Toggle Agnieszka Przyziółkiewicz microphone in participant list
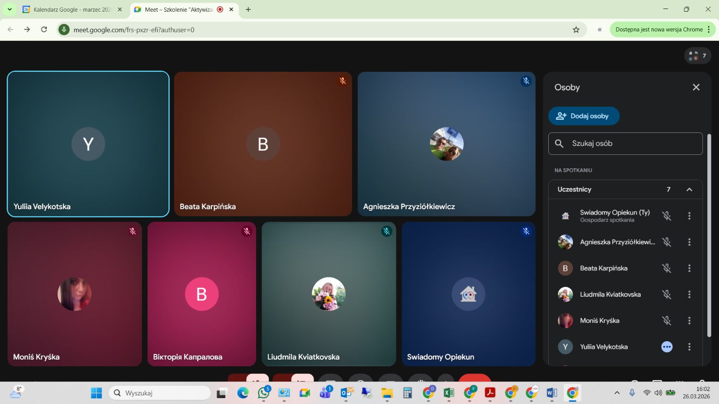 [666, 242]
